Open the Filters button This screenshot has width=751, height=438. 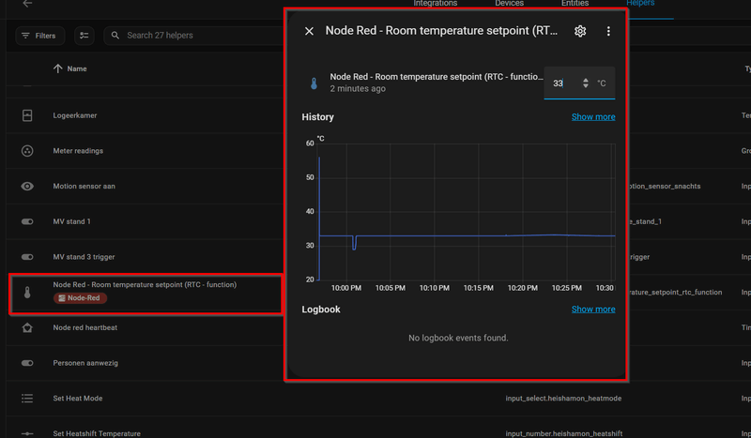[x=39, y=36]
